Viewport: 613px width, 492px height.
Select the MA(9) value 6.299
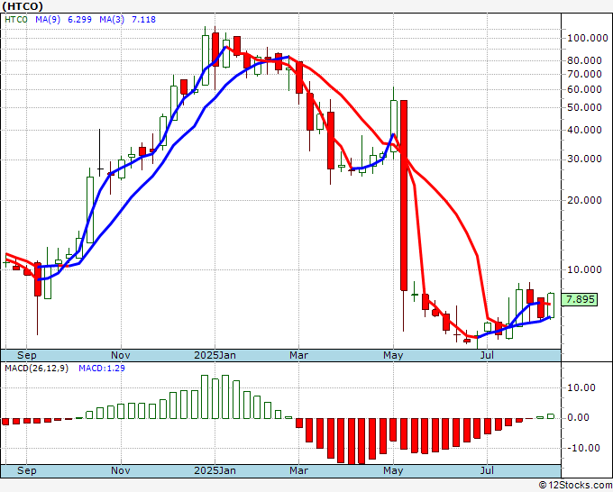[79, 20]
